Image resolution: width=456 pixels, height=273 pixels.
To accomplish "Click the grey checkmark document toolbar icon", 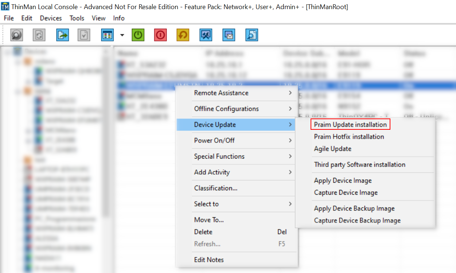I will 84,35.
